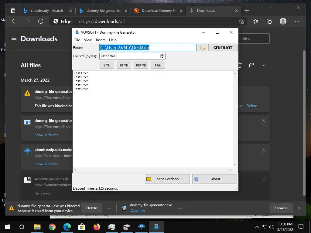Increase file size with the up spinner arrow
Screen dimensions: 311x233
click(162, 55)
